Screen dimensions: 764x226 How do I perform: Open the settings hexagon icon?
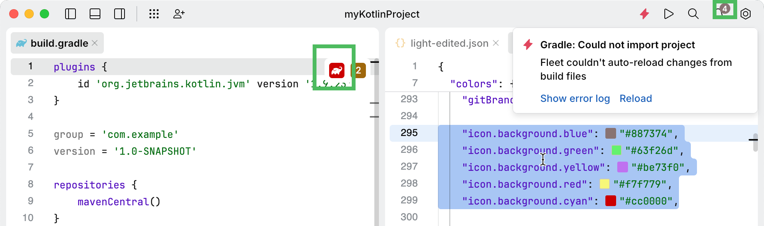point(746,14)
